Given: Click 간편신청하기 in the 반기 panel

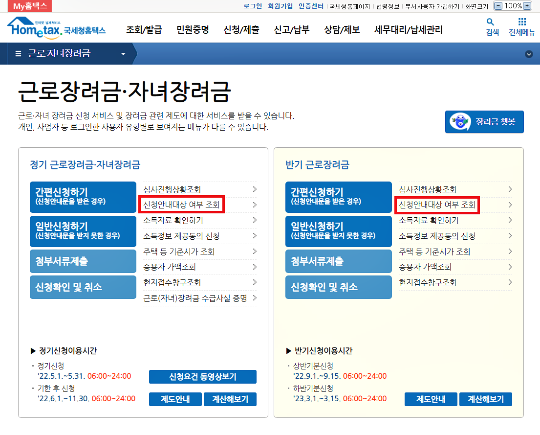Looking at the screenshot, I should [339, 197].
